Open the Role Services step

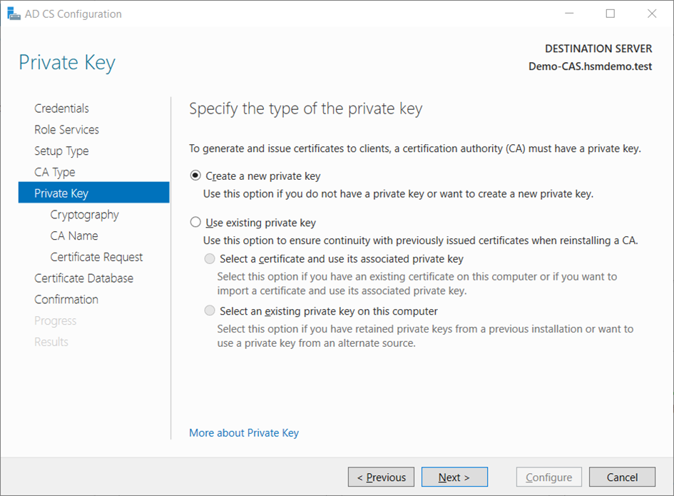pos(66,130)
